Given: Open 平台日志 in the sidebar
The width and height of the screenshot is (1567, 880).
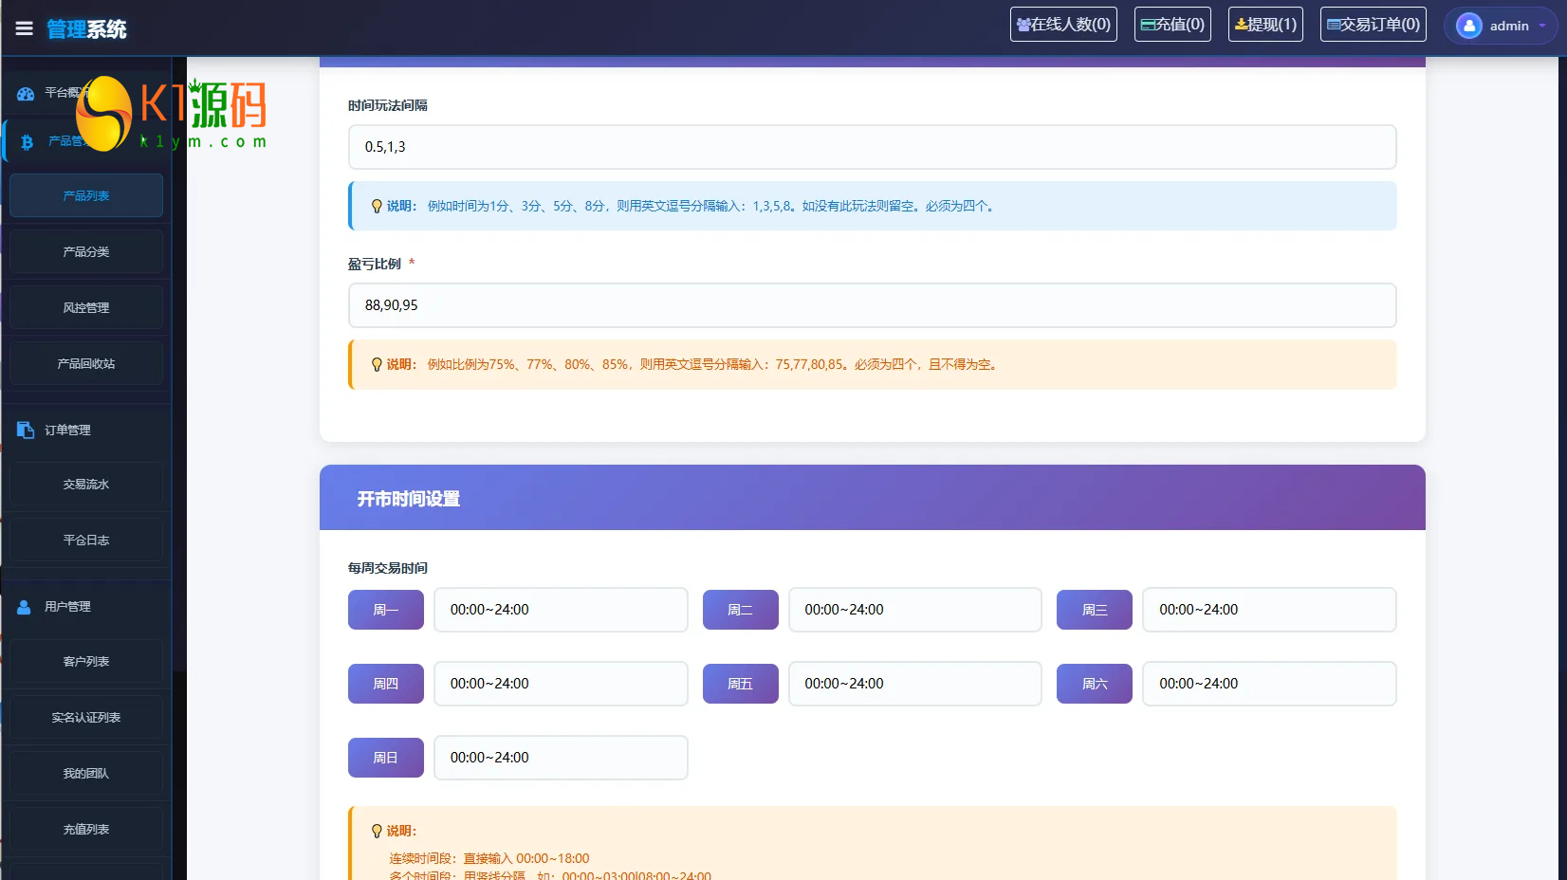Looking at the screenshot, I should tap(86, 540).
